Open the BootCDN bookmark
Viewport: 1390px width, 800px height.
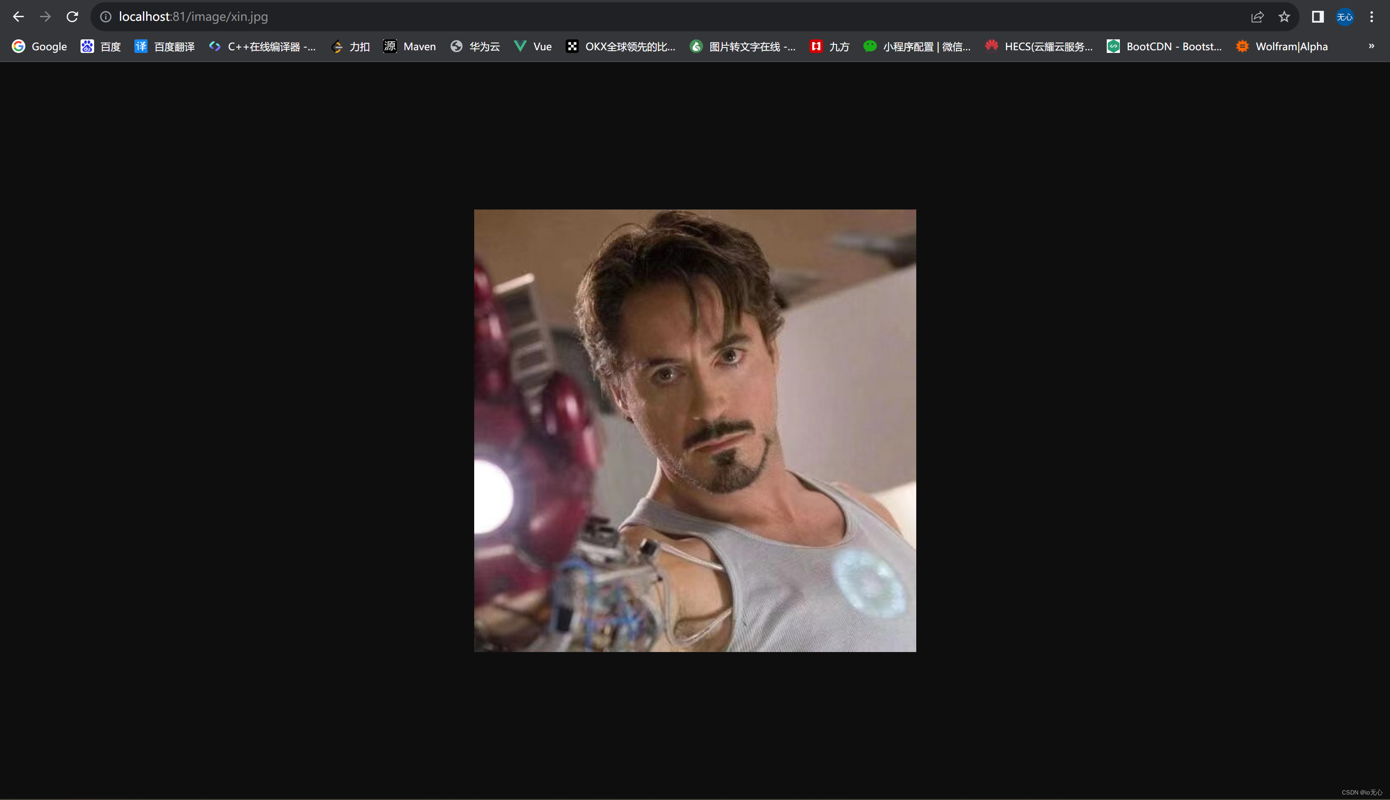(1164, 47)
